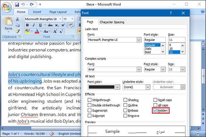Choose size 9 in Size list
Screen dimensions: 206x137
[x=170, y=45]
